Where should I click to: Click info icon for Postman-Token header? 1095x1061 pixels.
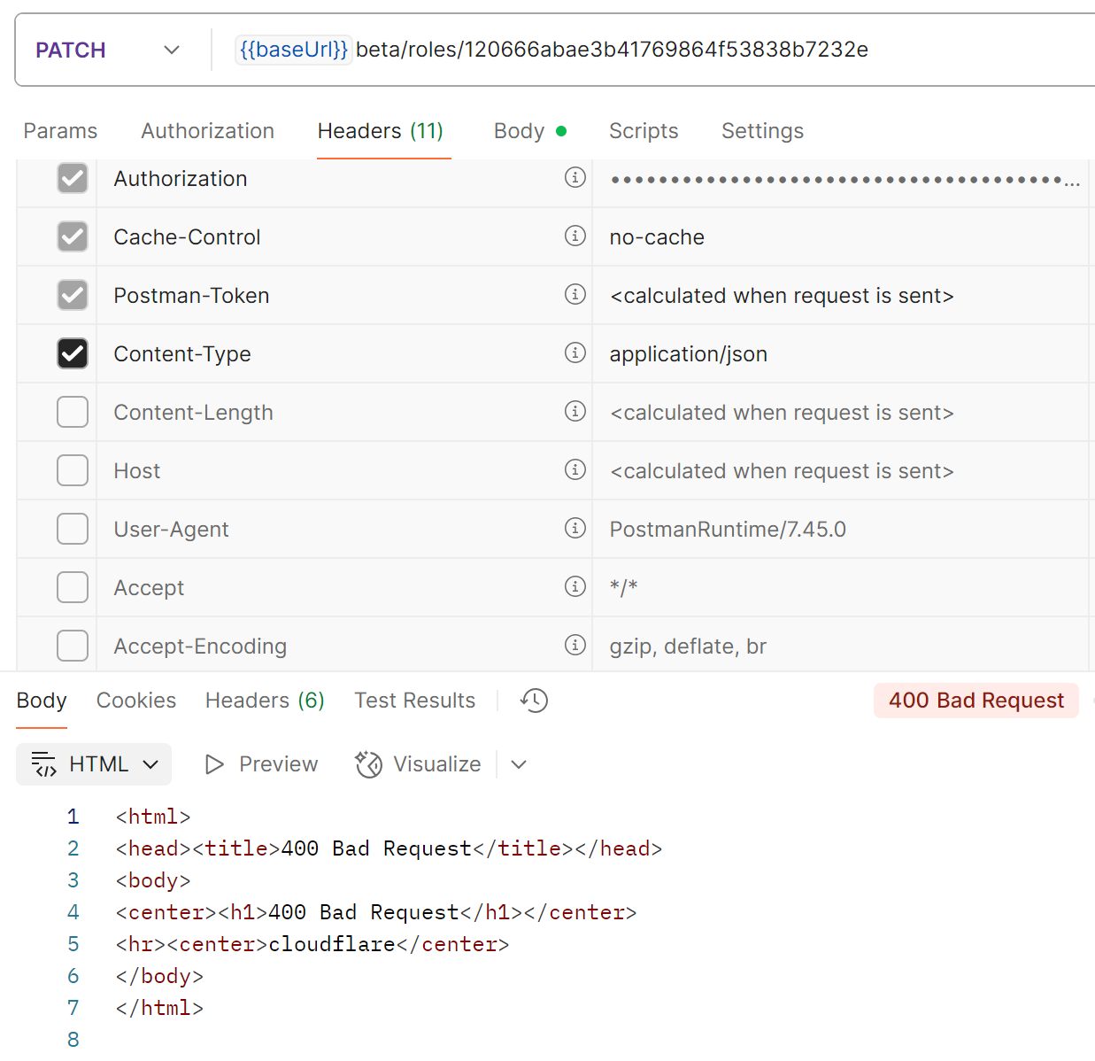coord(575,295)
